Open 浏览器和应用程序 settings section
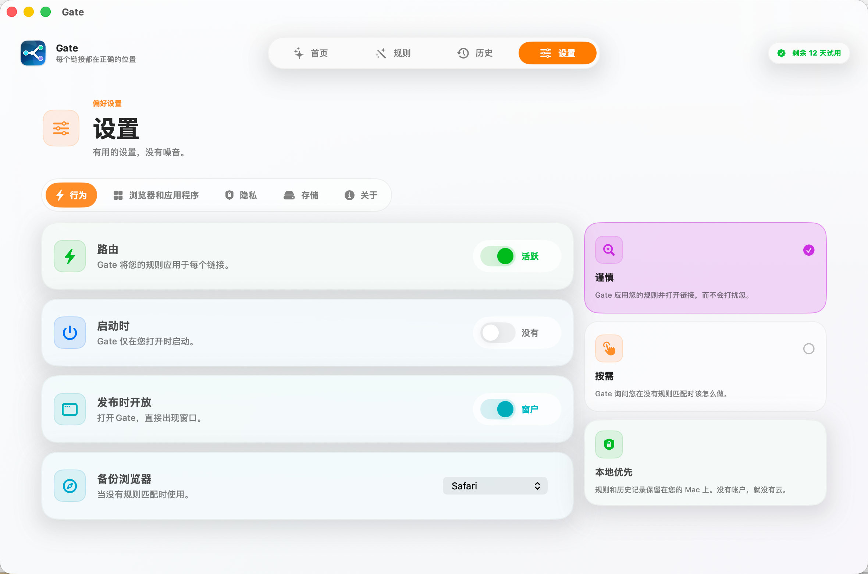Image resolution: width=868 pixels, height=574 pixels. (156, 195)
